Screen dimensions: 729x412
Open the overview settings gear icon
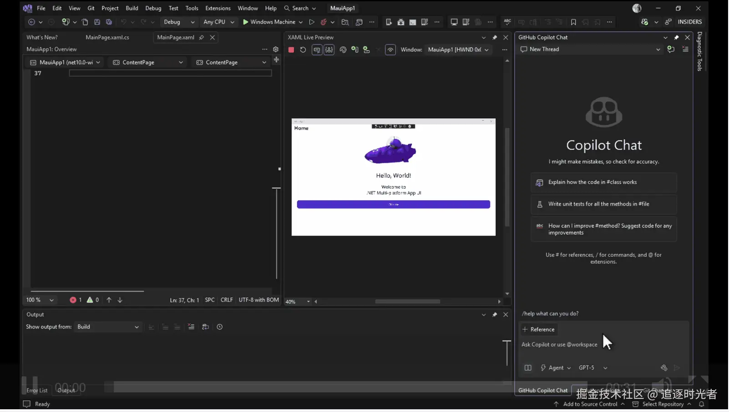point(276,49)
